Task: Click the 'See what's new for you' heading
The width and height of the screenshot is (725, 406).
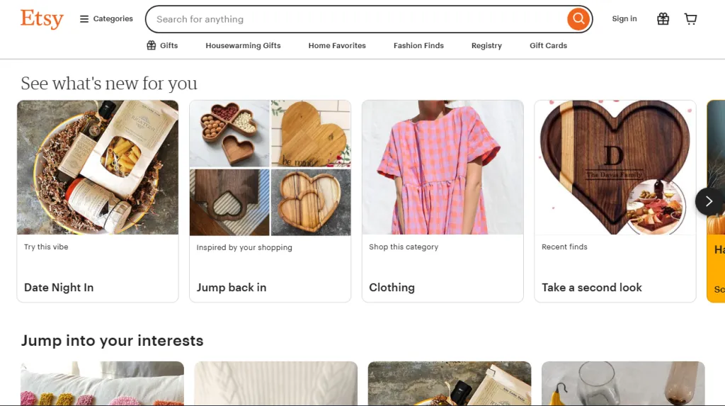Action: (108, 84)
